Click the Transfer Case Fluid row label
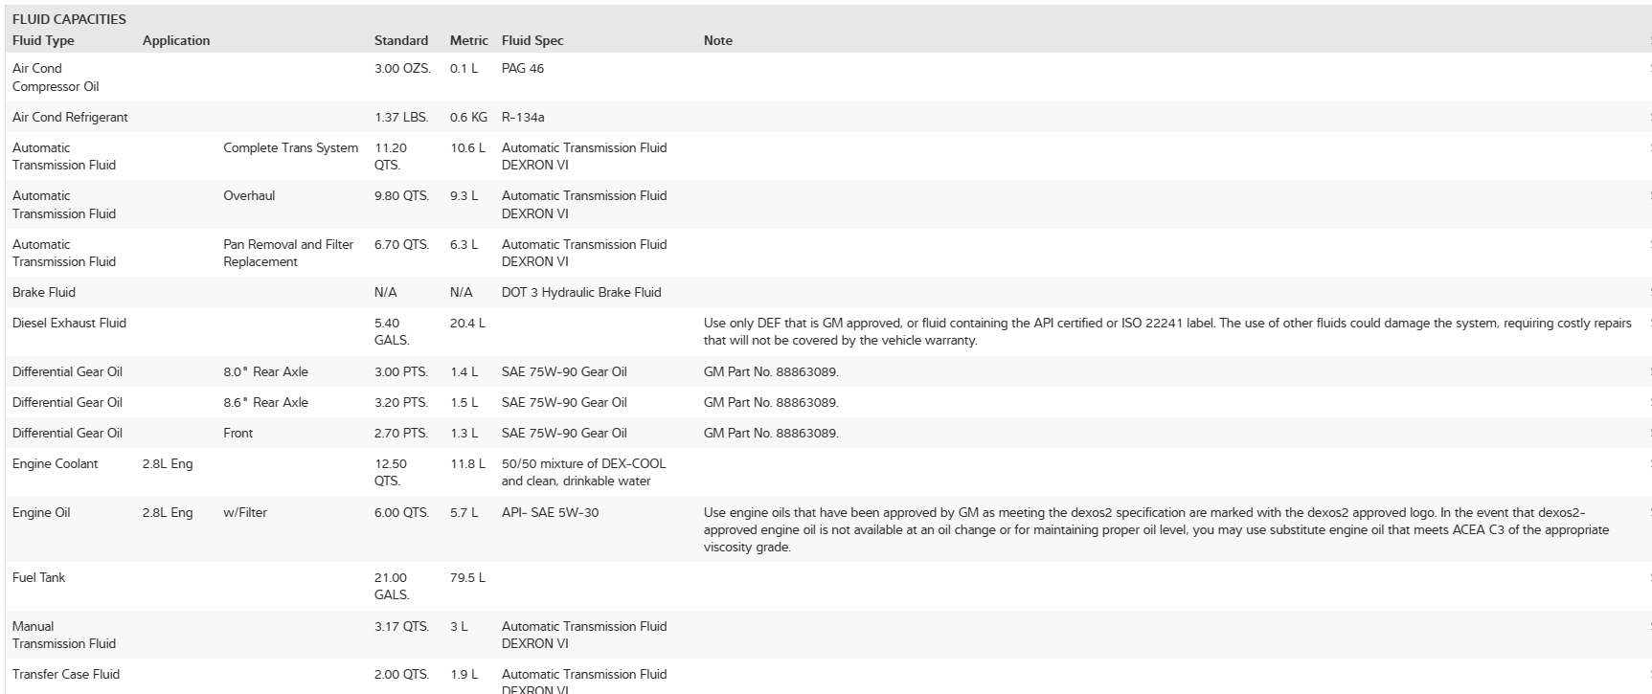The width and height of the screenshot is (1652, 694). [x=66, y=674]
